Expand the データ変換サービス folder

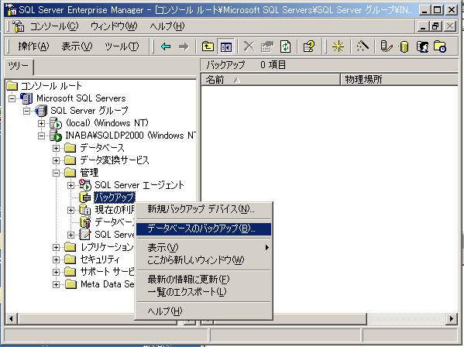(x=56, y=160)
